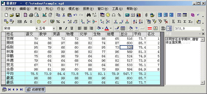This screenshot has height=94, width=207.
Task: Apply red font color with the A icon
Action: pos(107,28)
